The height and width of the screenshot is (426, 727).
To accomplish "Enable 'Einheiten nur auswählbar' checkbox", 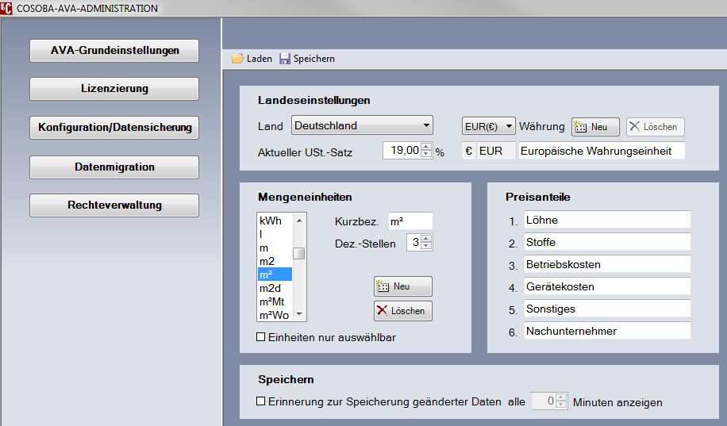I will [261, 337].
